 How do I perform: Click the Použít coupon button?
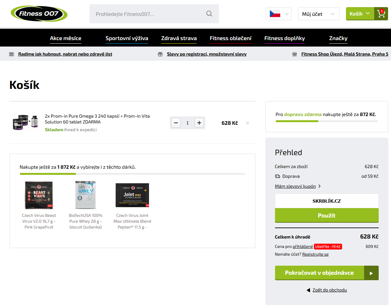(327, 216)
